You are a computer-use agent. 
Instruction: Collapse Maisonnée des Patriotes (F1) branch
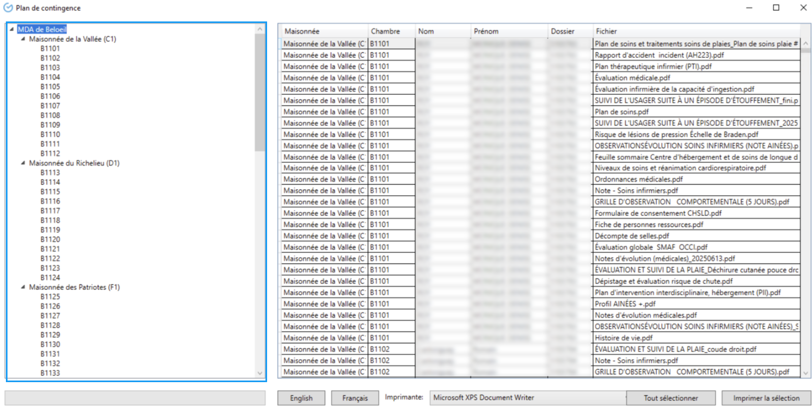[23, 287]
